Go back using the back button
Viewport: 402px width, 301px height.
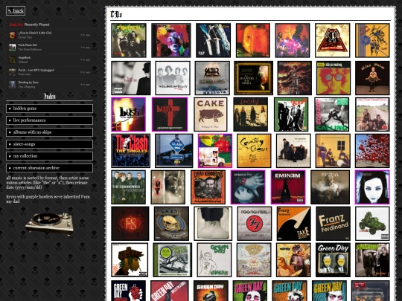tap(16, 10)
